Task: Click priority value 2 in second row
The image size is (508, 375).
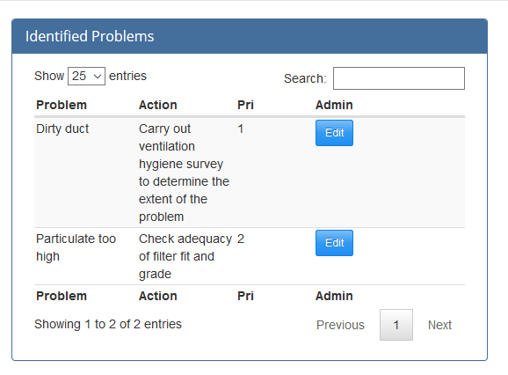Action: [x=241, y=239]
